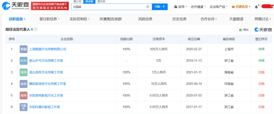
Task: Open the notification bell
Action: (x=256, y=7)
